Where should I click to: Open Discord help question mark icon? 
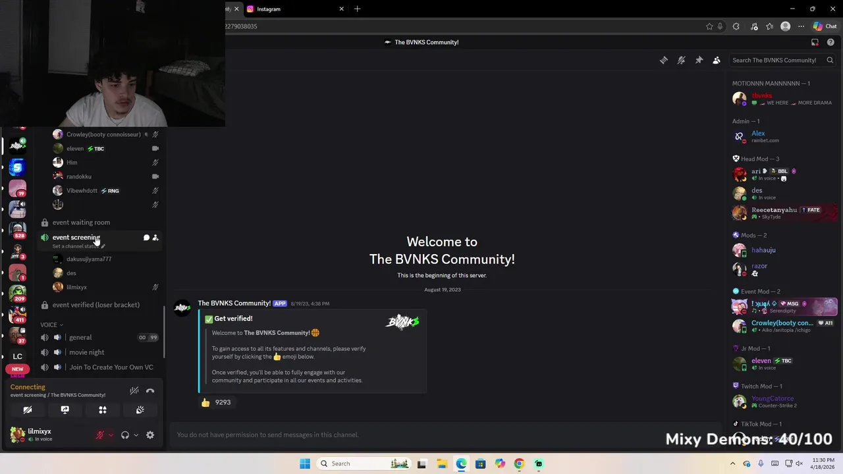(x=830, y=42)
